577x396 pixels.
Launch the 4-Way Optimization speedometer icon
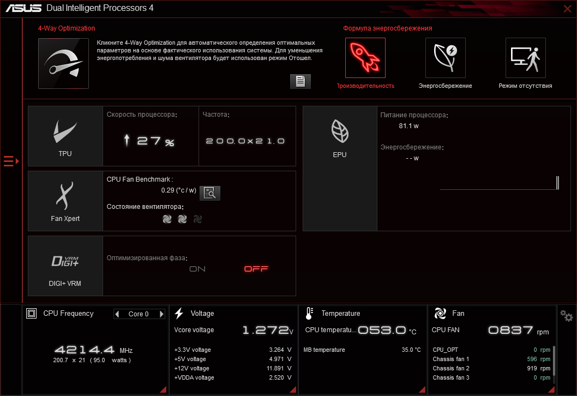click(x=63, y=63)
